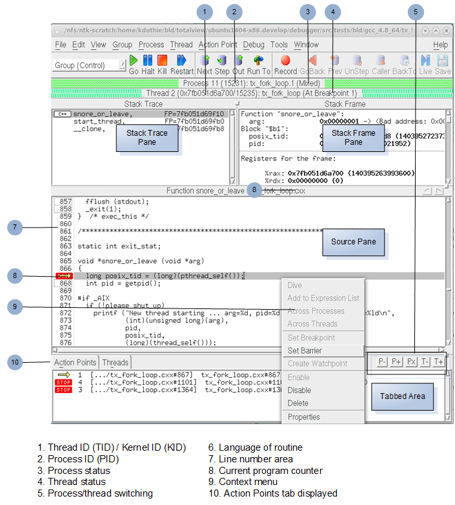Select snore_or_leave in the Stack Trace

click(102, 114)
